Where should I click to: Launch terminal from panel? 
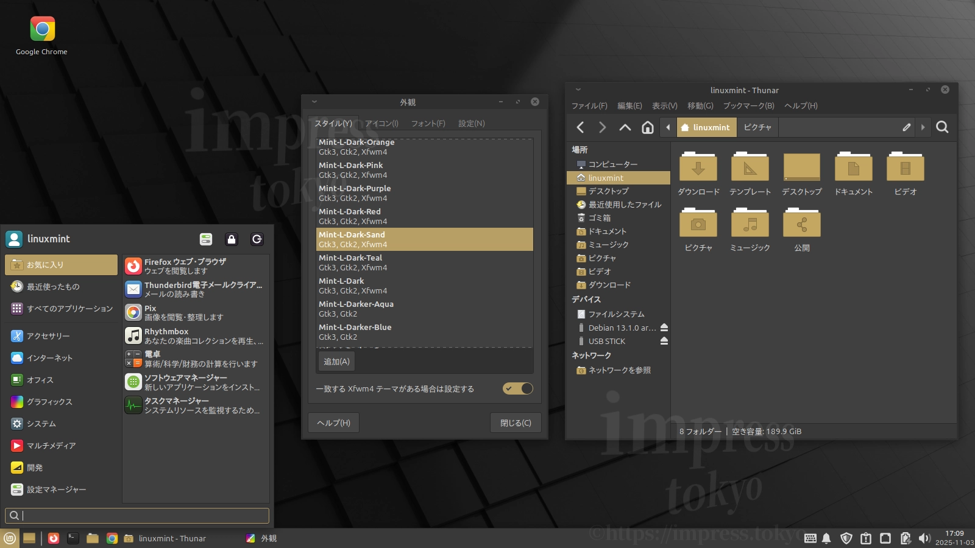click(73, 538)
